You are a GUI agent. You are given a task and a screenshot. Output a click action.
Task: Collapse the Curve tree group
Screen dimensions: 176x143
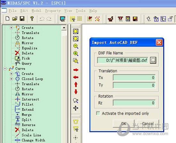pos(5,69)
